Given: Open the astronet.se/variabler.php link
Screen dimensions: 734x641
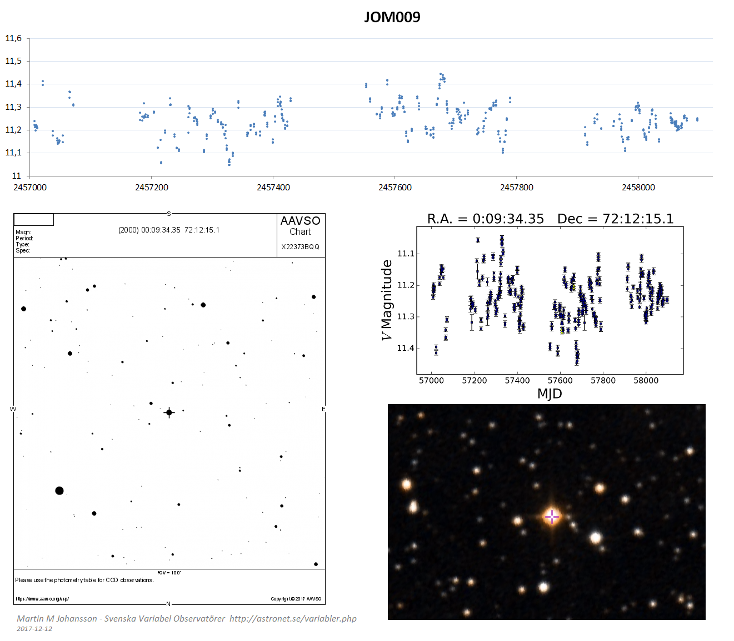Looking at the screenshot, I should (x=293, y=618).
